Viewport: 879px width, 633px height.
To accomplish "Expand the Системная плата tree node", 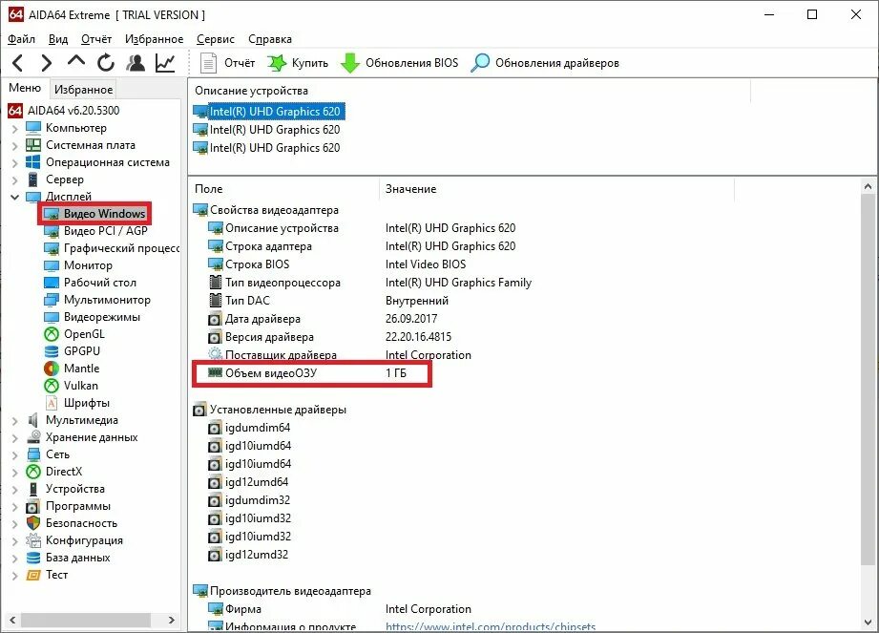I will [x=15, y=146].
